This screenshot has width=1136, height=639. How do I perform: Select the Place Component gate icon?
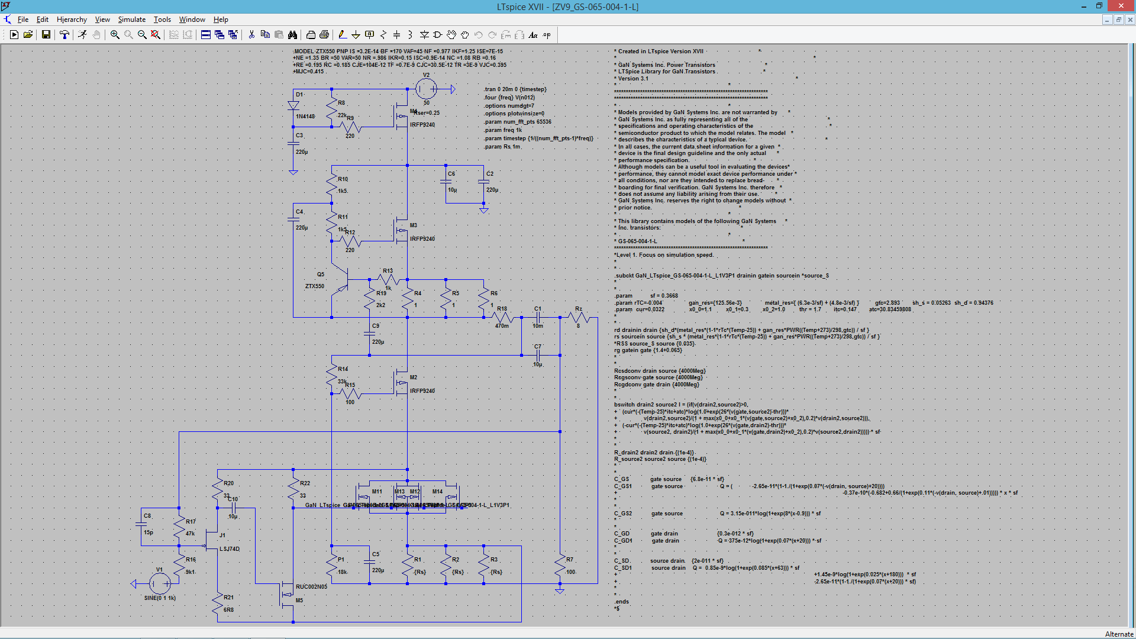click(438, 35)
